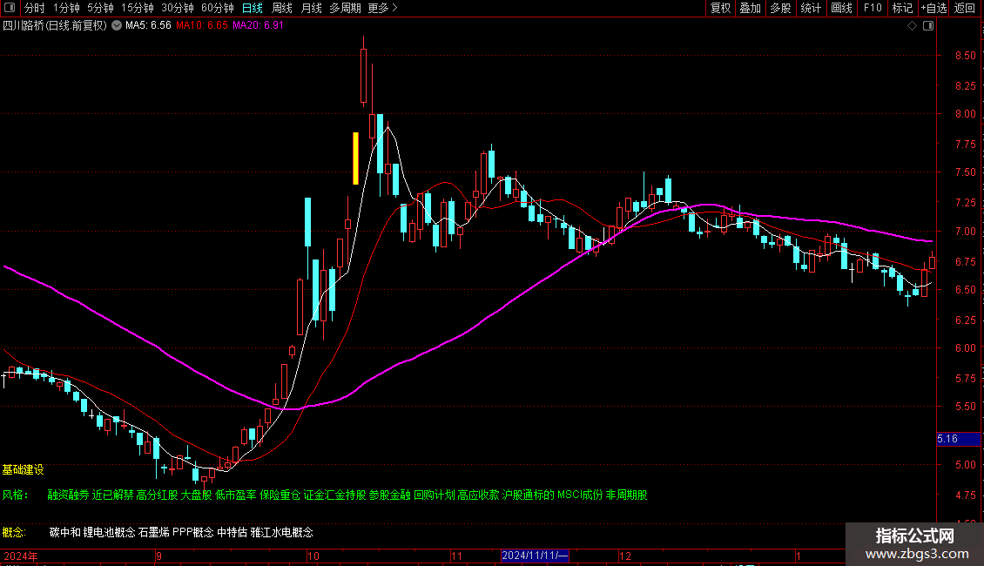
Task: Click the 大盘股 style tag
Action: 197,495
